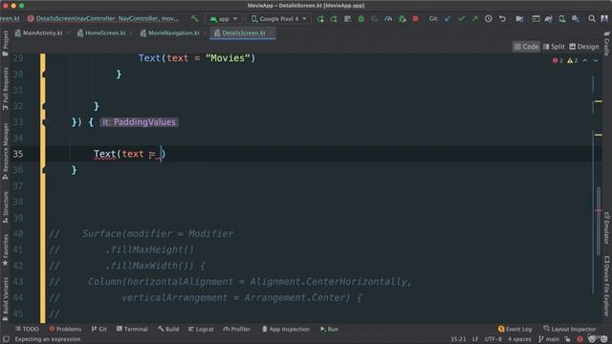
Task: Switch editor to Split view
Action: [x=554, y=47]
